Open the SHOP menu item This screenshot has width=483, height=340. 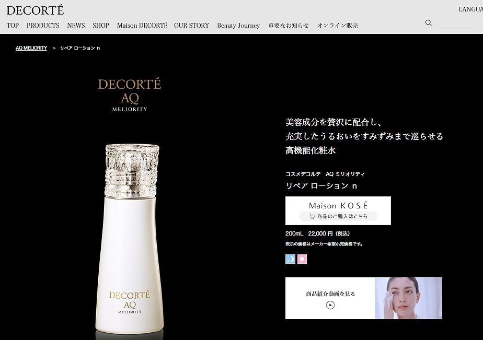coord(101,26)
